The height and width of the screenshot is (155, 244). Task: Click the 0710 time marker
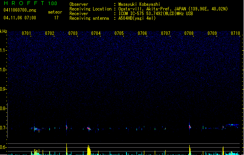tap(235, 33)
